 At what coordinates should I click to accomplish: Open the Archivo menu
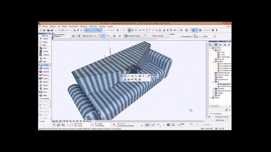pos(45,27)
